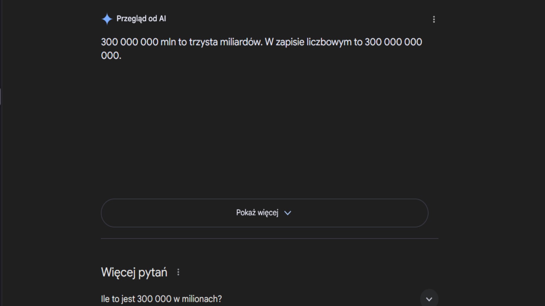Expand question using the circular chevron button
545x306 pixels.
point(429,299)
